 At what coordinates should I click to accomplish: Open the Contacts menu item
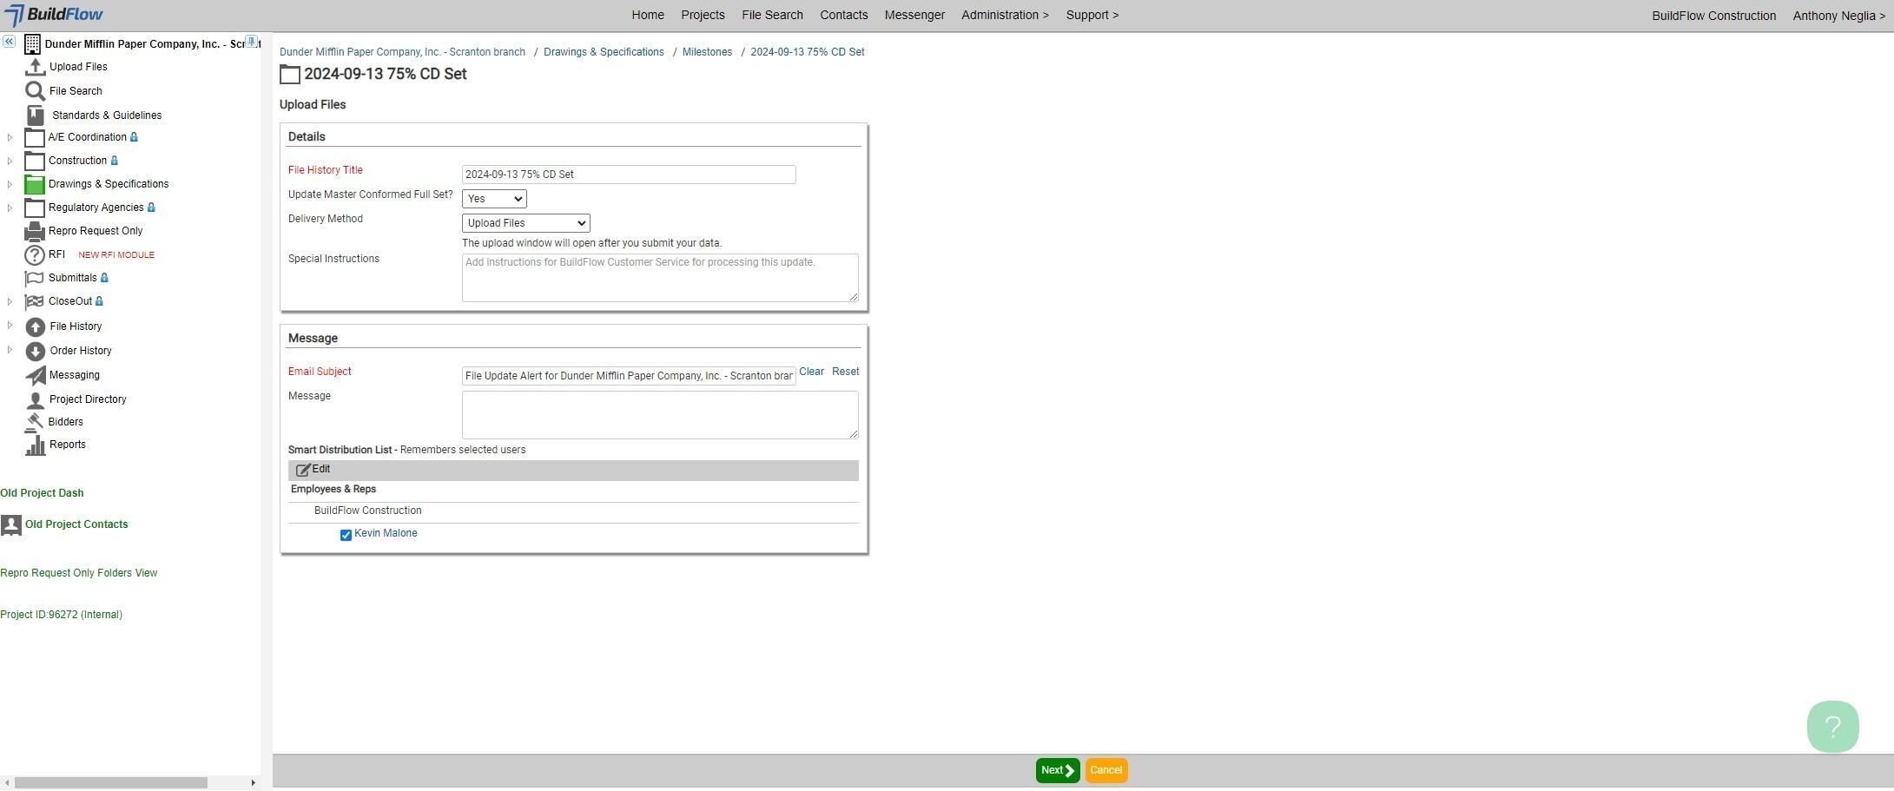click(844, 15)
